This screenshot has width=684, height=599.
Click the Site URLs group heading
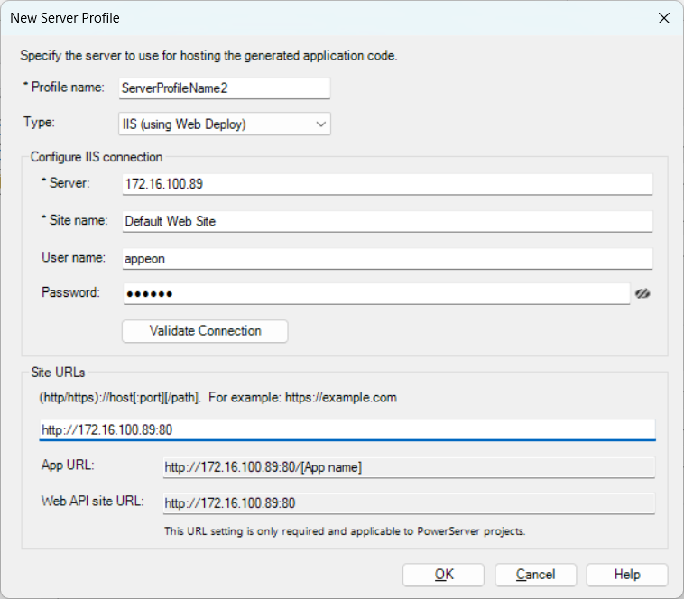point(58,372)
